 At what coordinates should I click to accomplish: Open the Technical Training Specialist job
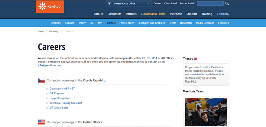[66, 103]
